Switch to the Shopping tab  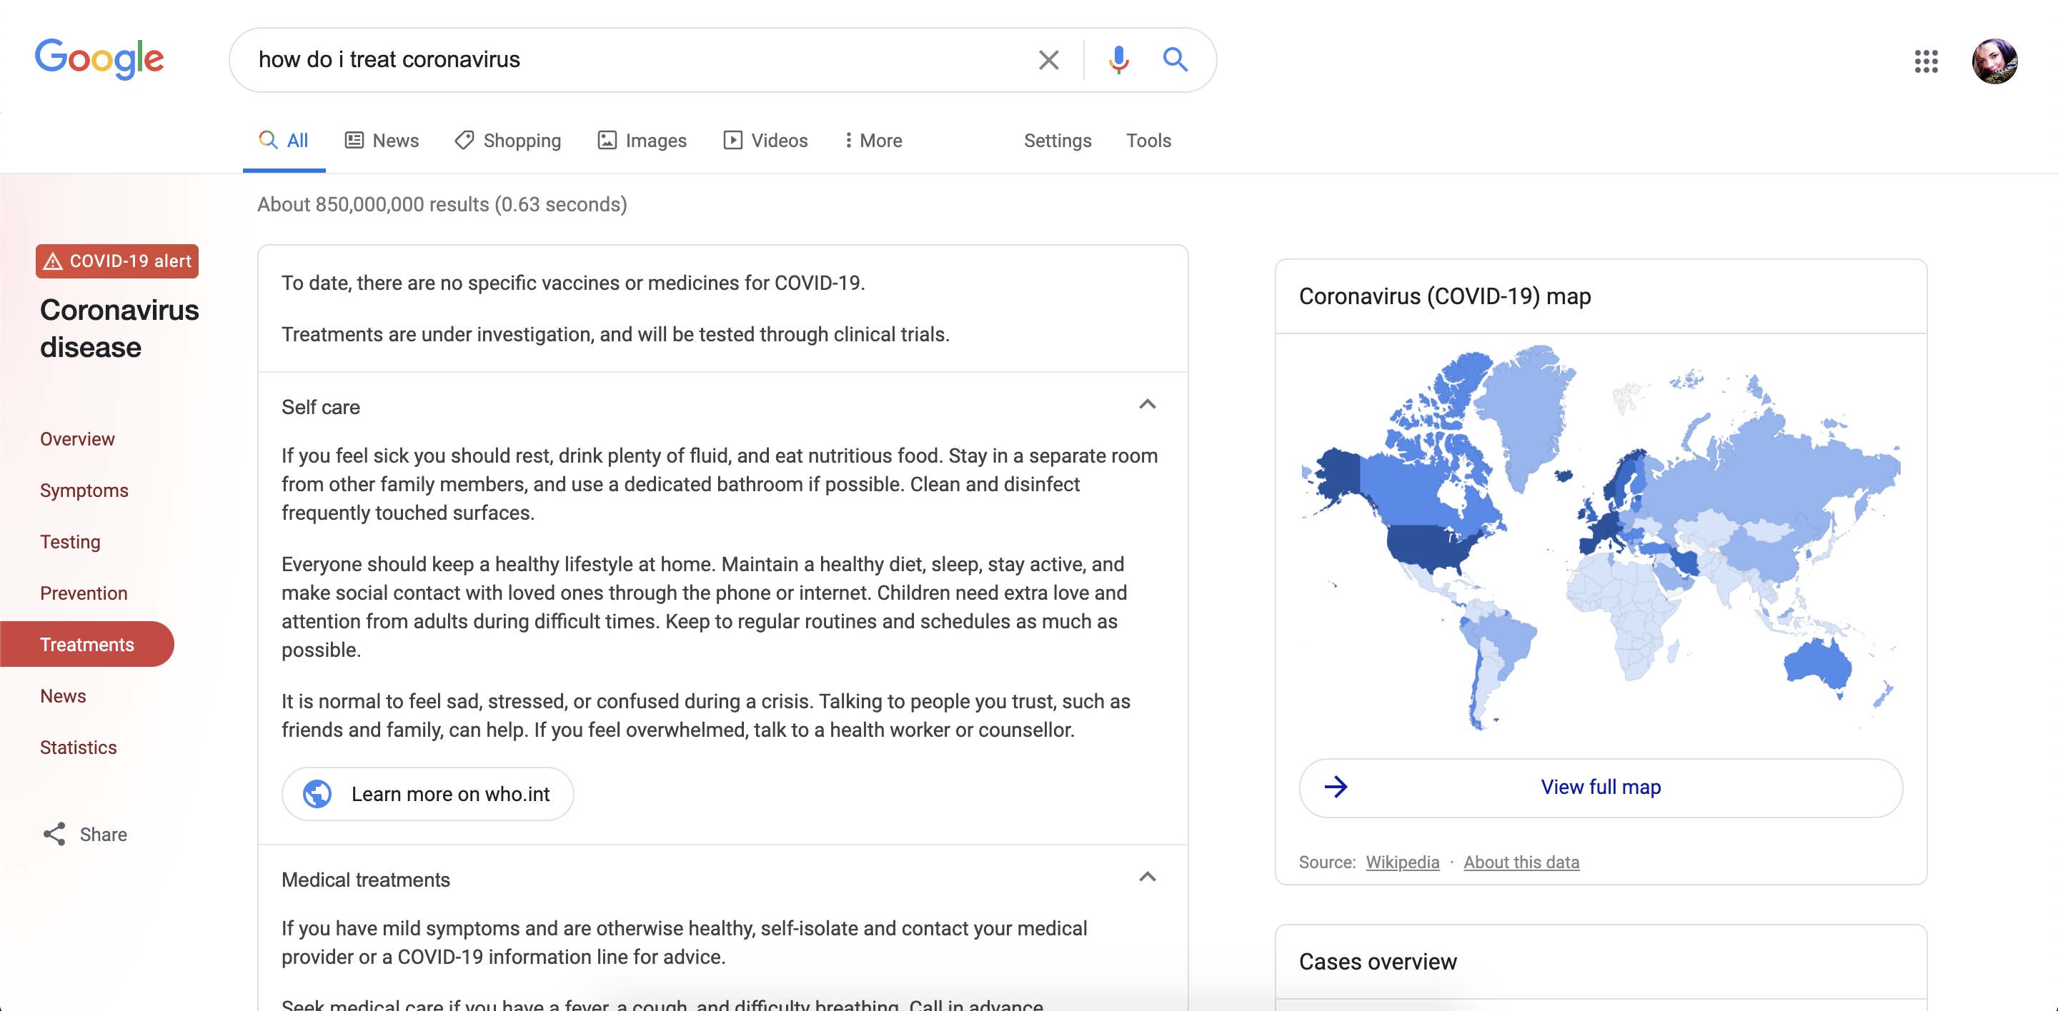tap(508, 141)
